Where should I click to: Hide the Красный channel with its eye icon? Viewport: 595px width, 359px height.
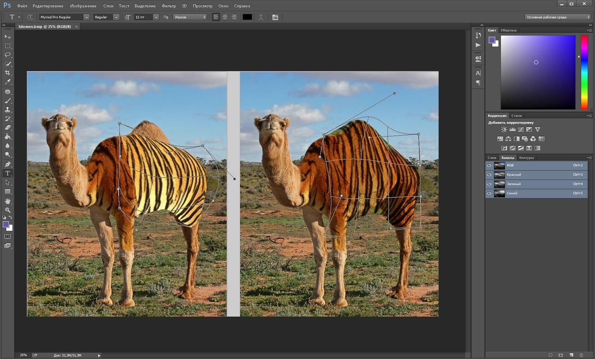coord(489,175)
